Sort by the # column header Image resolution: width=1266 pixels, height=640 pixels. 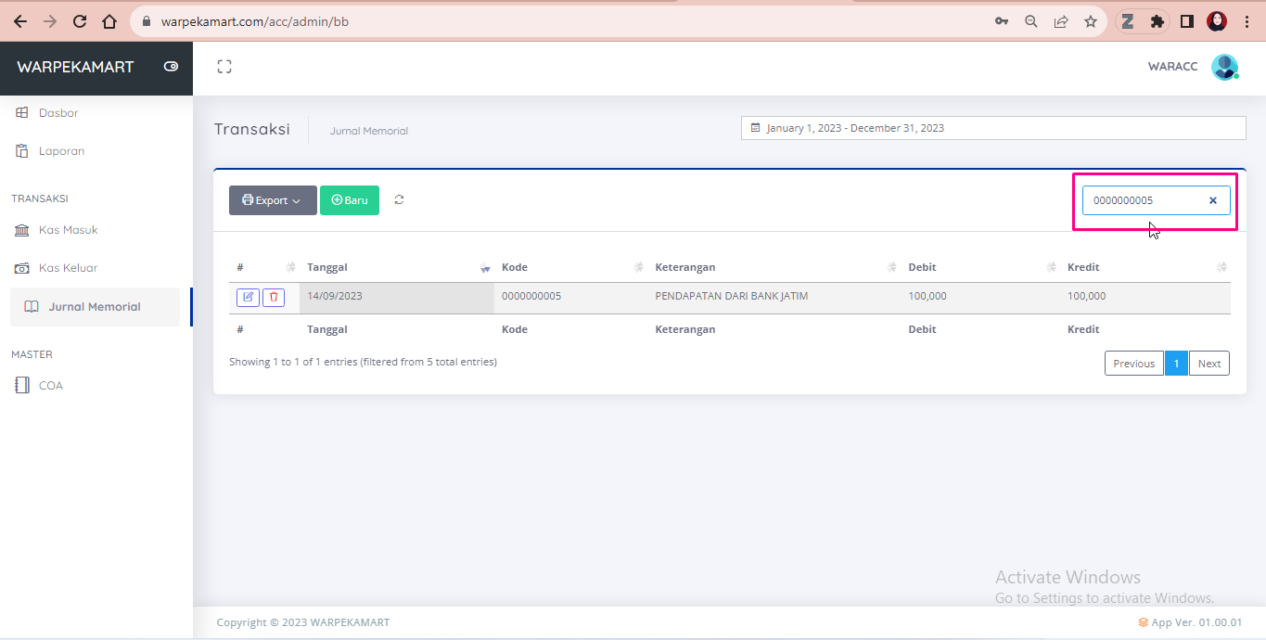pos(264,267)
